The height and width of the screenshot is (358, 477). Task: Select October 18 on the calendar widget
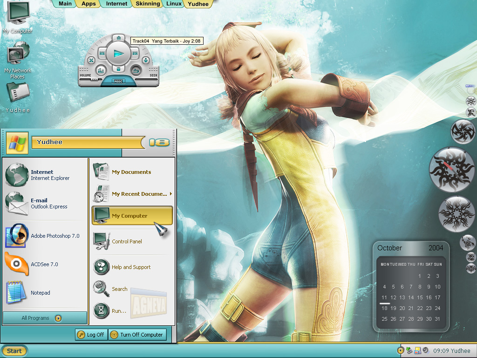[384, 308]
